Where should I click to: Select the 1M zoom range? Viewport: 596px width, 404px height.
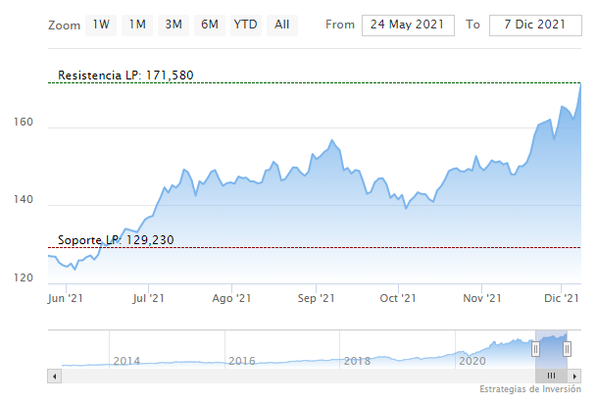click(137, 25)
